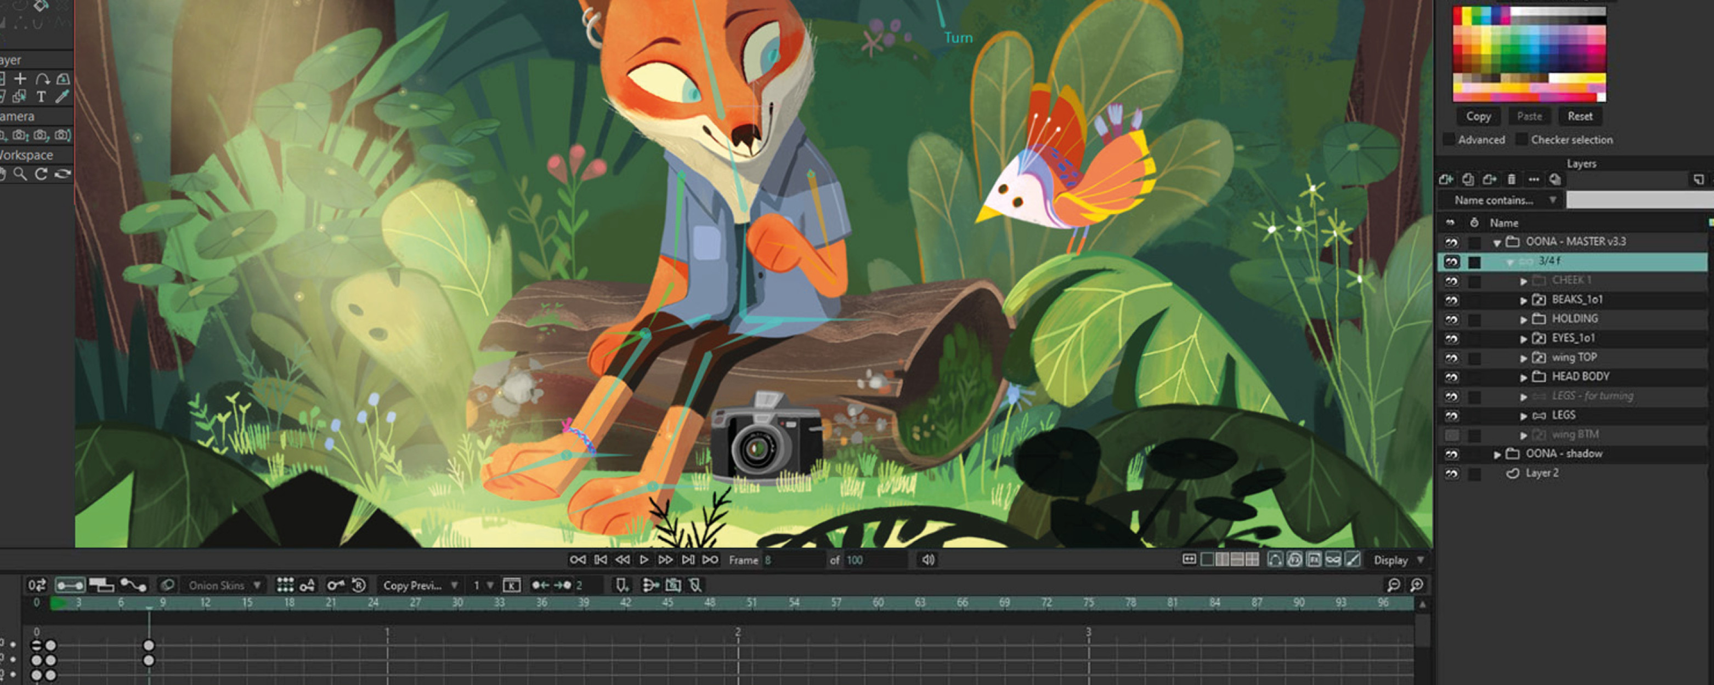This screenshot has width=1714, height=685.
Task: Click the Reset button
Action: click(1580, 116)
